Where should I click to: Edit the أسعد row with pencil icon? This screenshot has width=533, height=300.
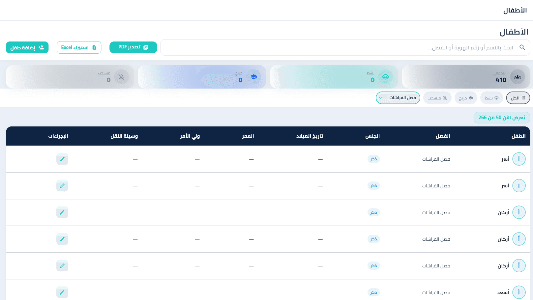click(x=62, y=292)
